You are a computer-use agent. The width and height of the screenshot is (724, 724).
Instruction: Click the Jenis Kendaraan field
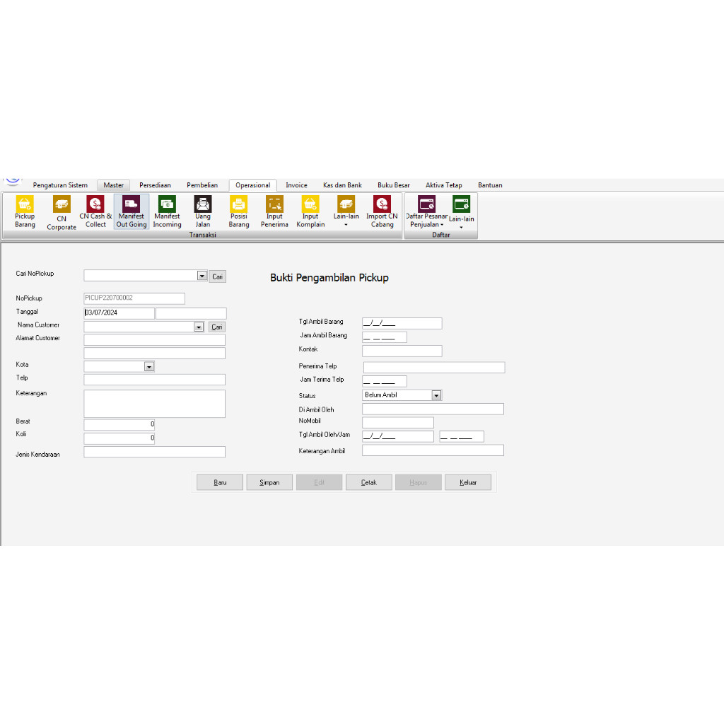point(155,452)
